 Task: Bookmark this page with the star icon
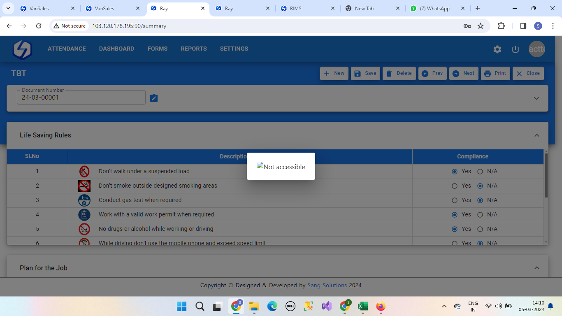(481, 26)
